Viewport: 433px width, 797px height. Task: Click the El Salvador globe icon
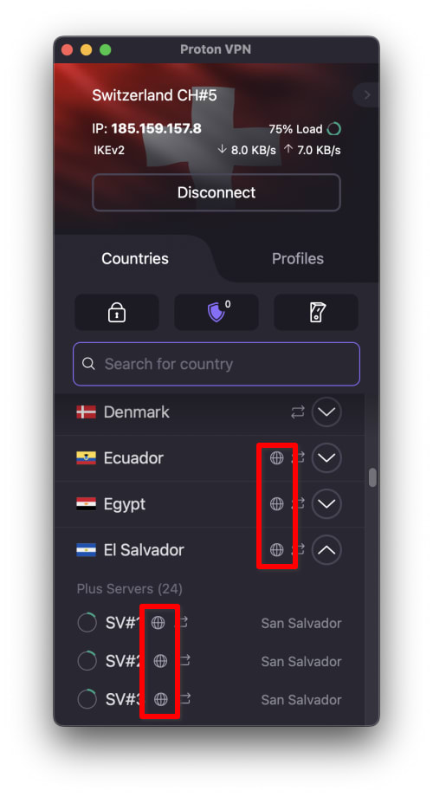coord(276,549)
